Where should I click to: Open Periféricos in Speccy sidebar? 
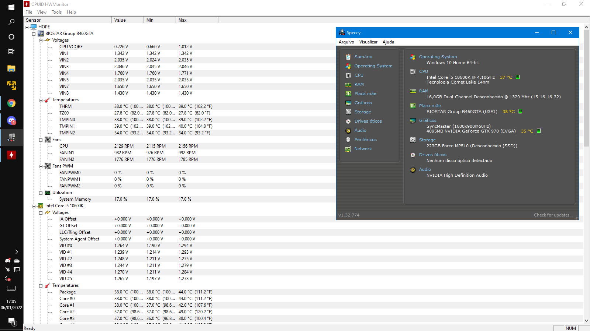pyautogui.click(x=365, y=140)
